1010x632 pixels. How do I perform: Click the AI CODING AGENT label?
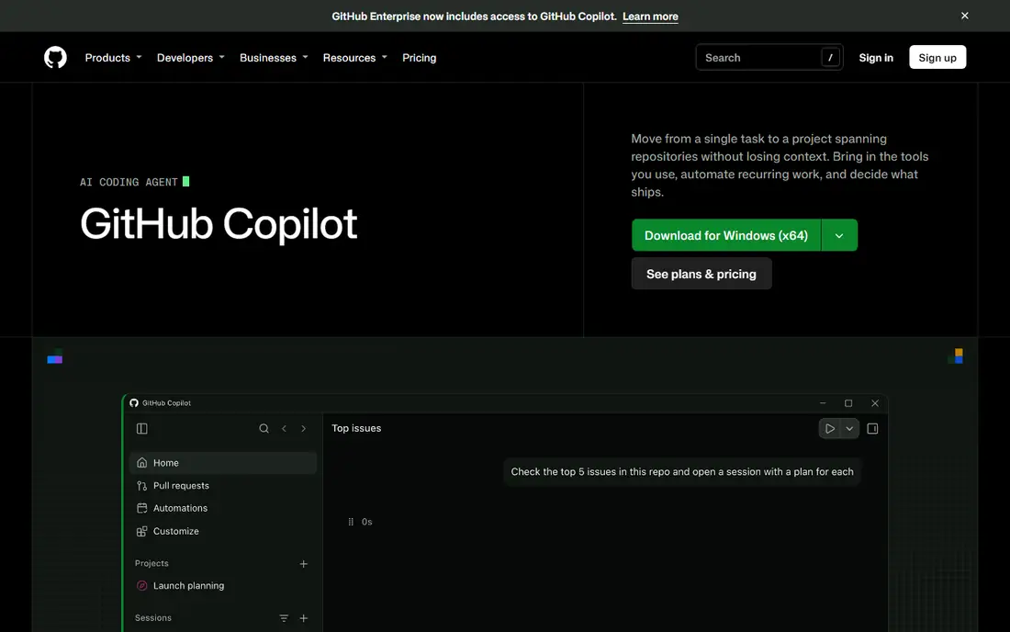pyautogui.click(x=129, y=182)
